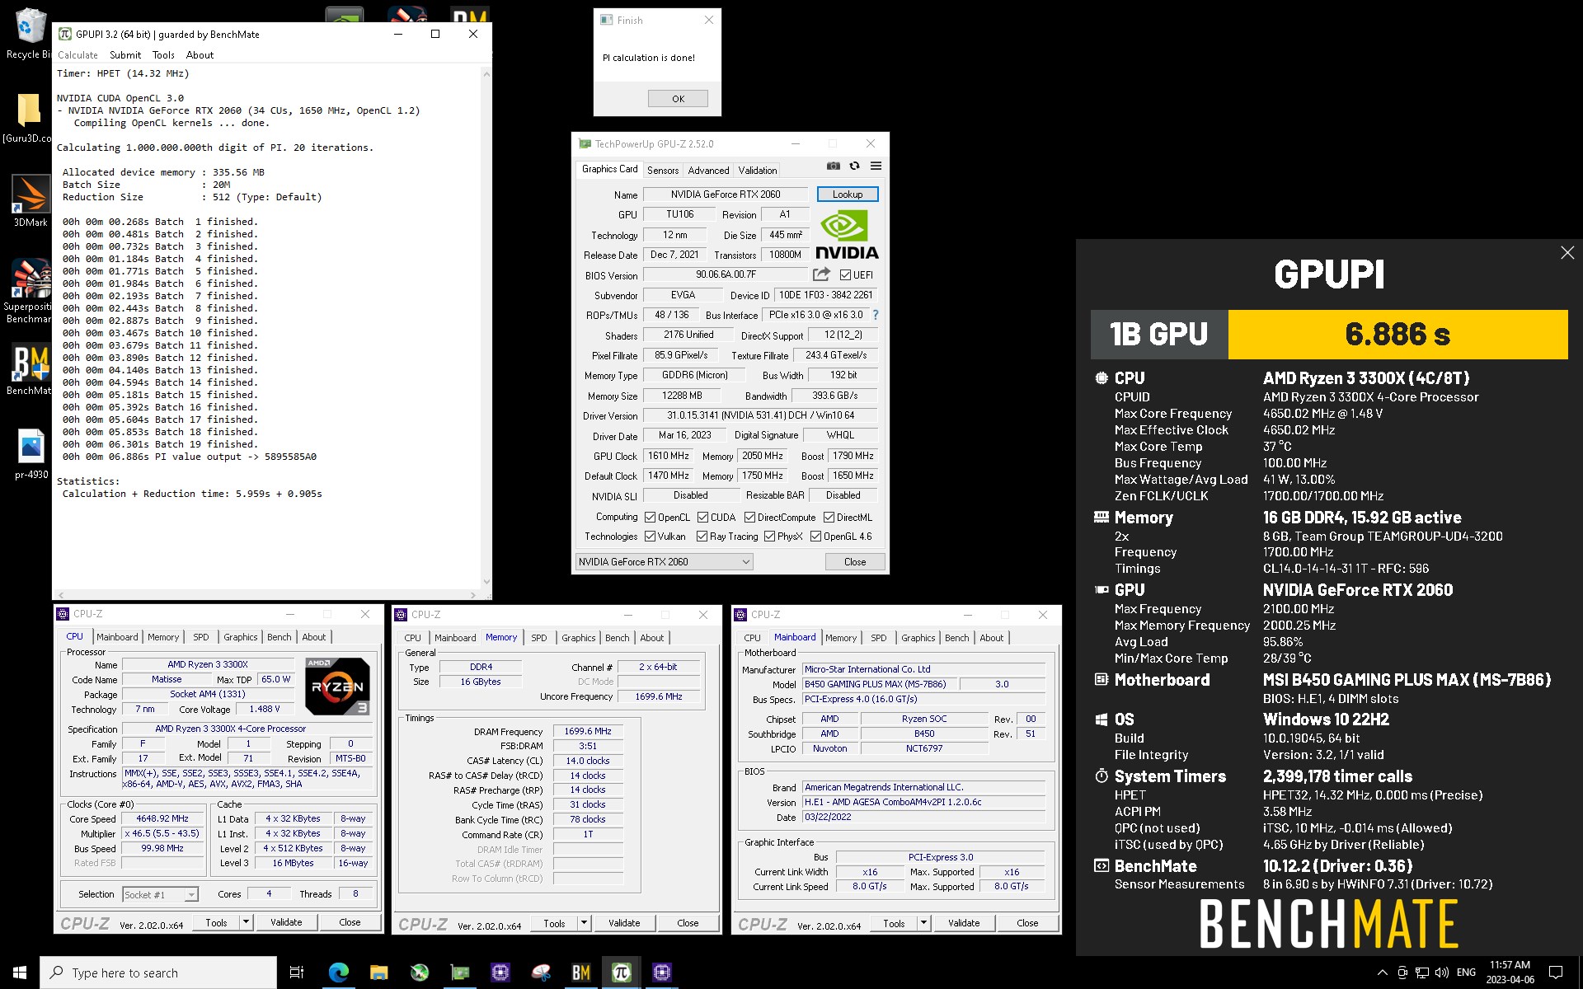1583x989 pixels.
Task: Open the GPU-Z hamburger menu
Action: 876,166
